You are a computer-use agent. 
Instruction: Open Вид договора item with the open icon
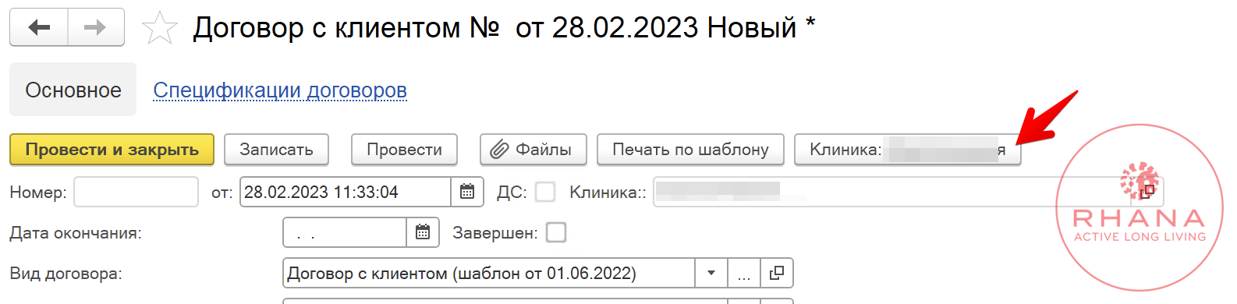(x=776, y=273)
